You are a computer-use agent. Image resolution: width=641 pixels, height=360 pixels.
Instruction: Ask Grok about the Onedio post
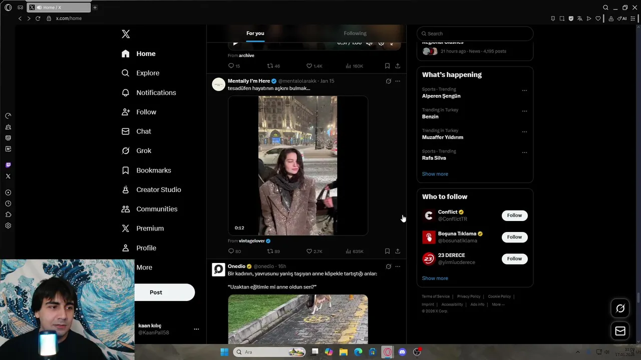click(x=388, y=266)
